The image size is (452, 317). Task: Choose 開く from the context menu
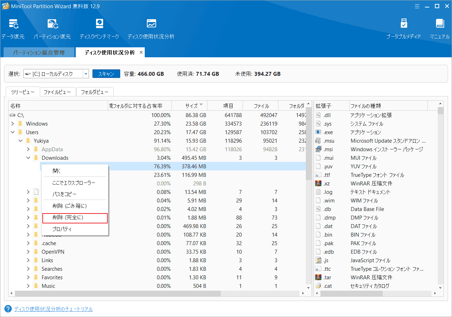pos(75,171)
